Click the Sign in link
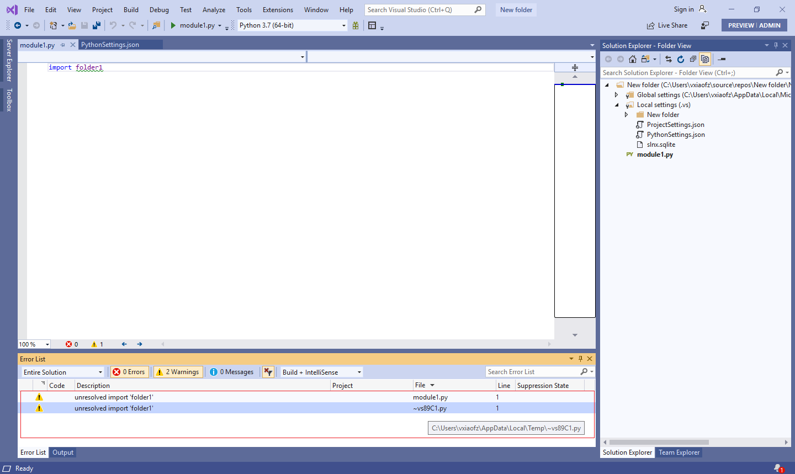 point(683,8)
